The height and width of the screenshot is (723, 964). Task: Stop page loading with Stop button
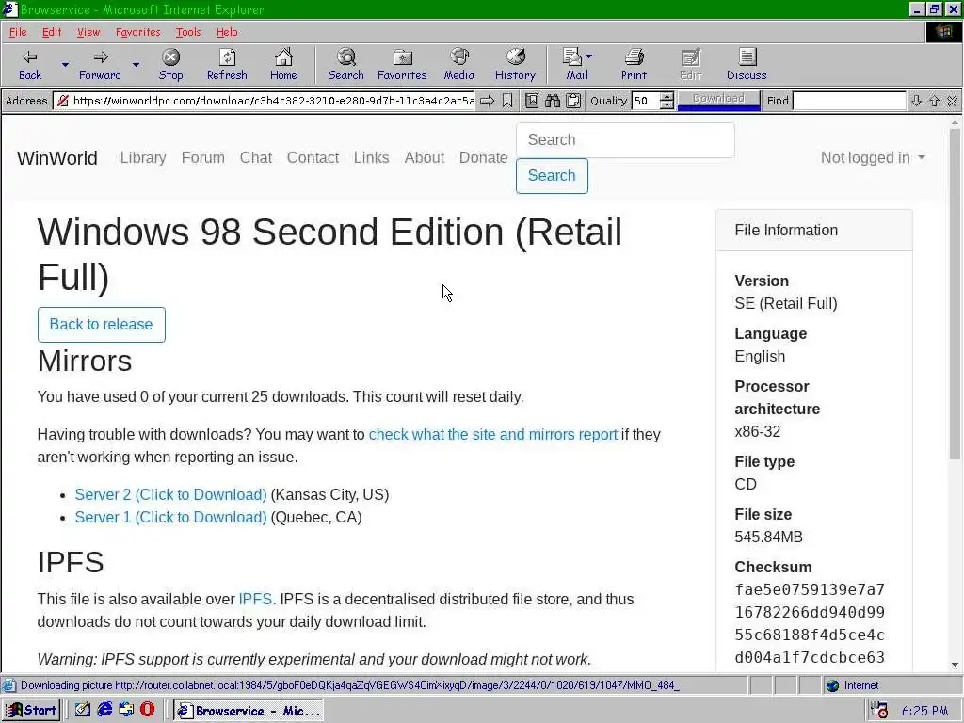click(170, 65)
